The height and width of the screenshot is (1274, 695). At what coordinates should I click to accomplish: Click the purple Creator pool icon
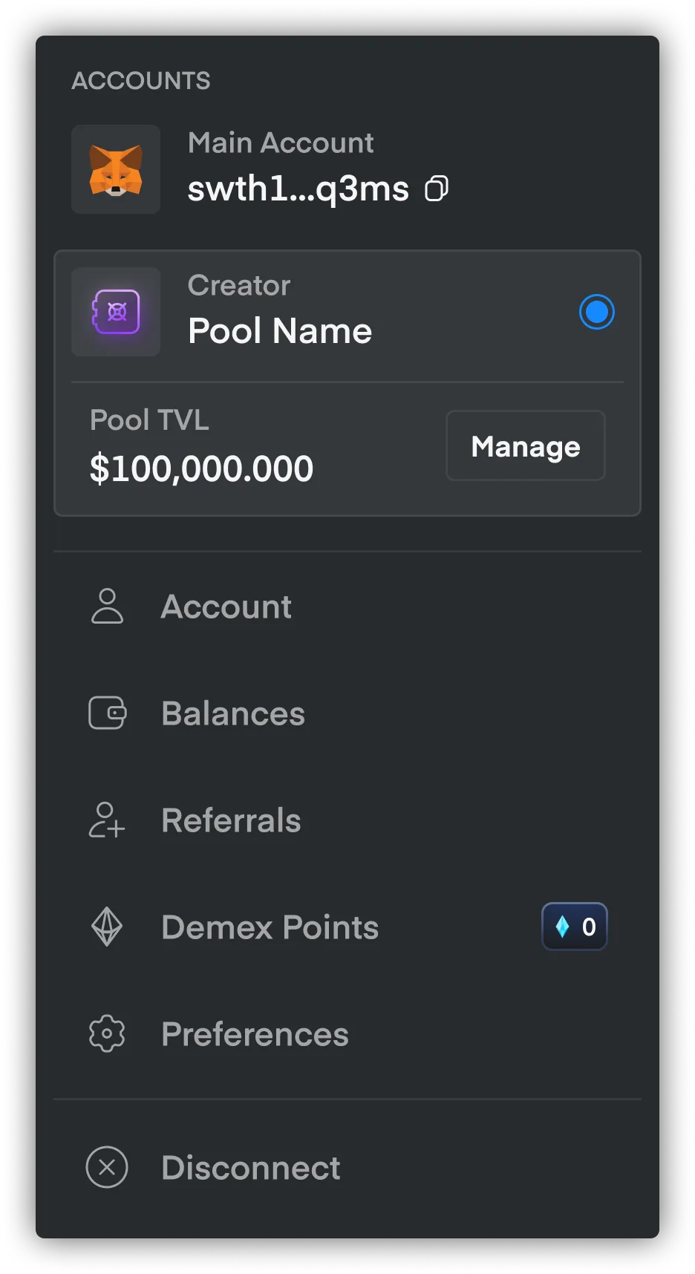pyautogui.click(x=116, y=312)
